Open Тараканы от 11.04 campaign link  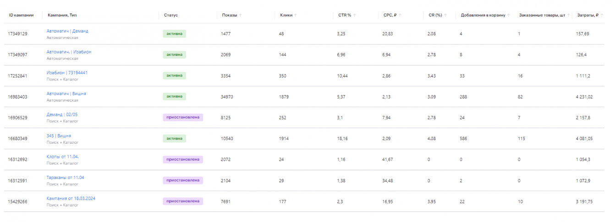point(65,177)
